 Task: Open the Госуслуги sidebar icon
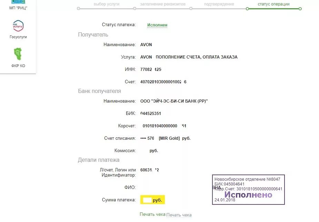(18, 26)
